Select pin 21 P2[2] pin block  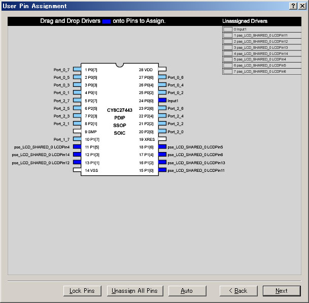coord(162,124)
